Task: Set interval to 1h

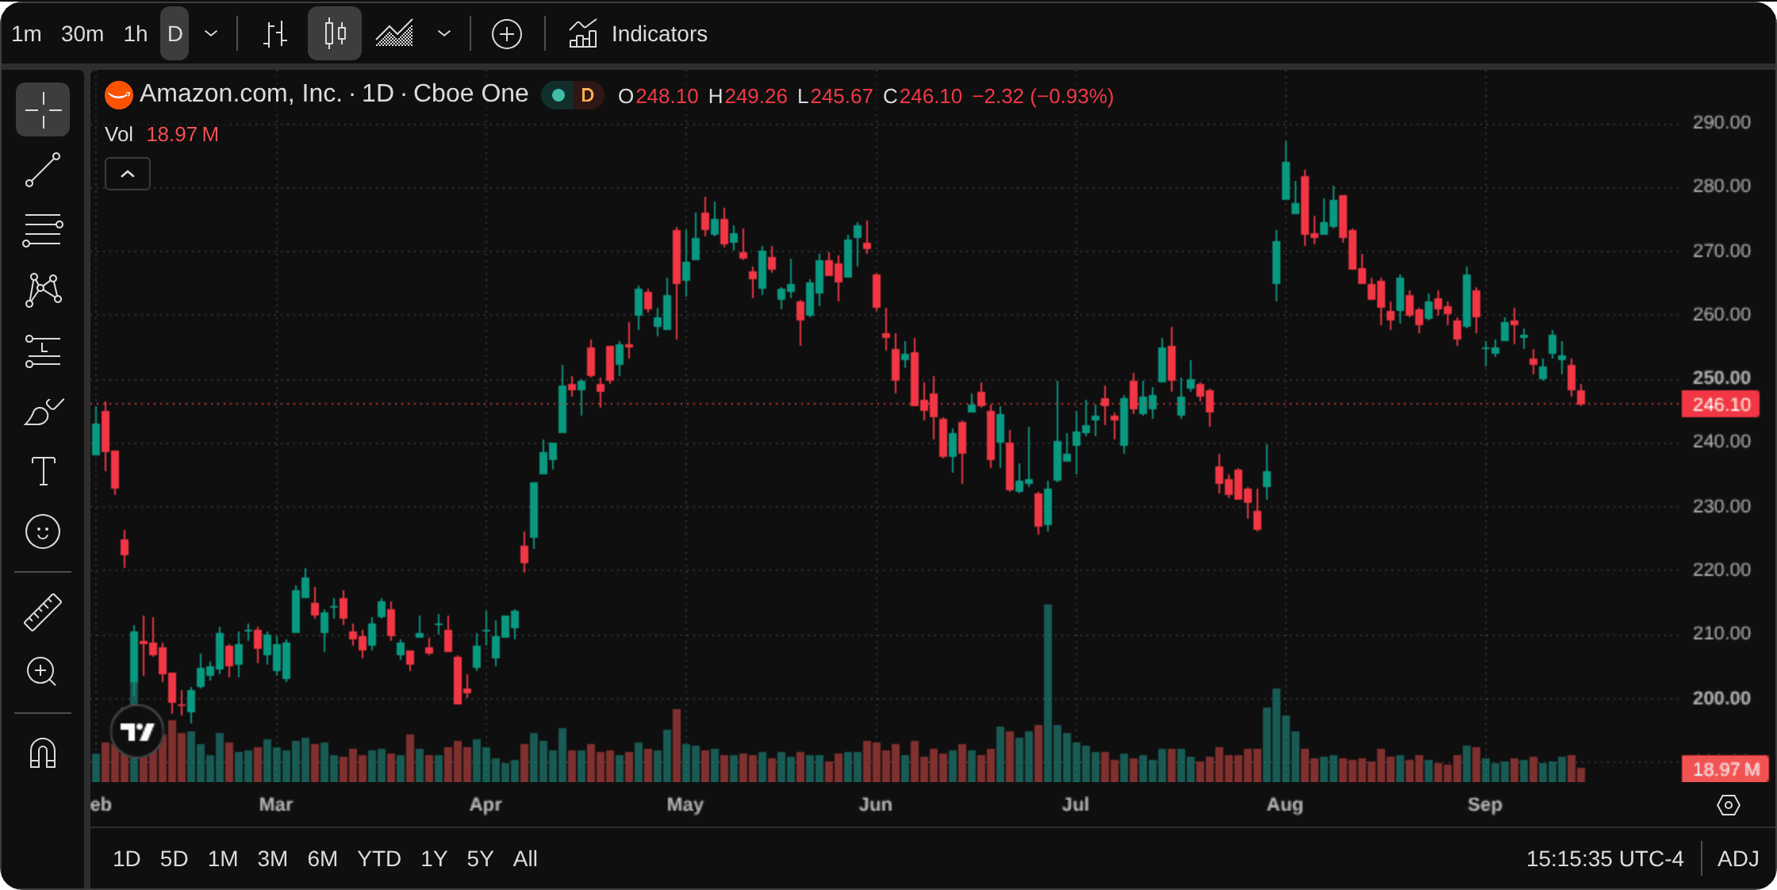Action: 136,34
